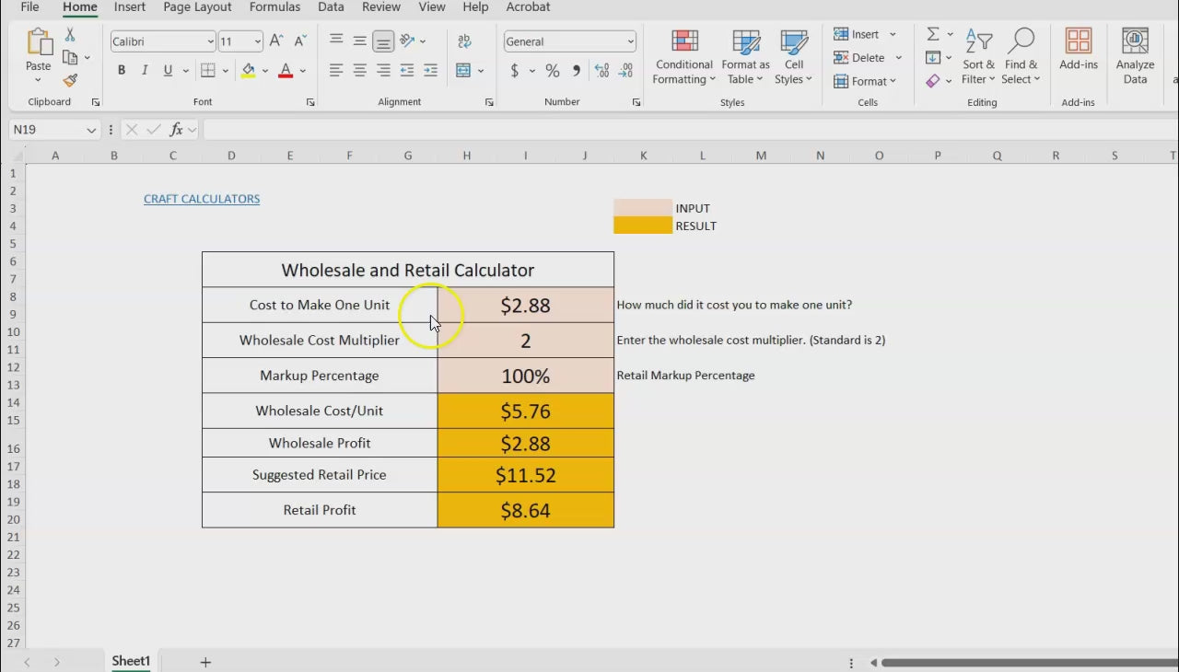The height and width of the screenshot is (672, 1179).
Task: Click the Wrap Text icon
Action: pos(464,41)
